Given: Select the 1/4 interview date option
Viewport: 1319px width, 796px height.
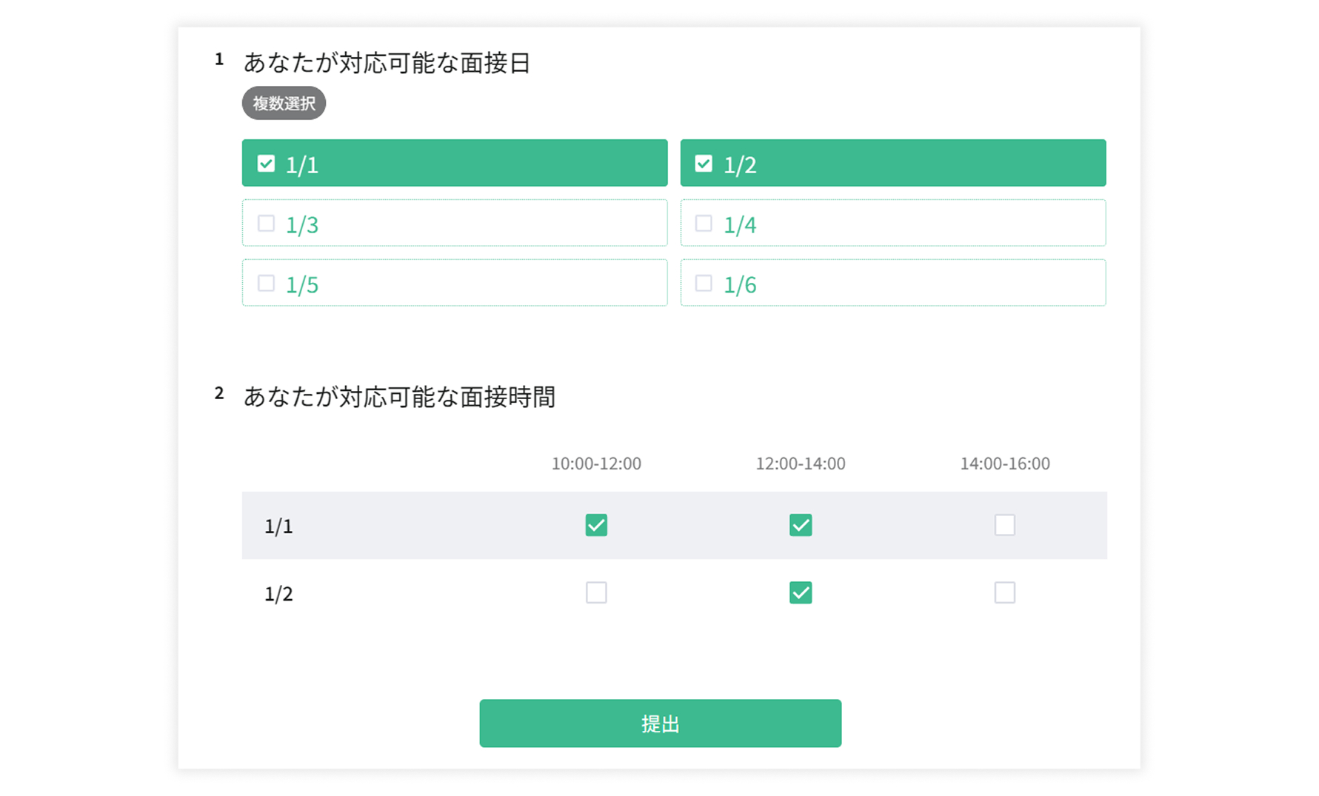Looking at the screenshot, I should pyautogui.click(x=893, y=223).
